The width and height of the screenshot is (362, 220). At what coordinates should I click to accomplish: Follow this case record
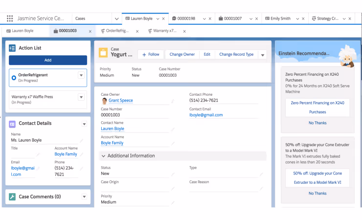151,54
